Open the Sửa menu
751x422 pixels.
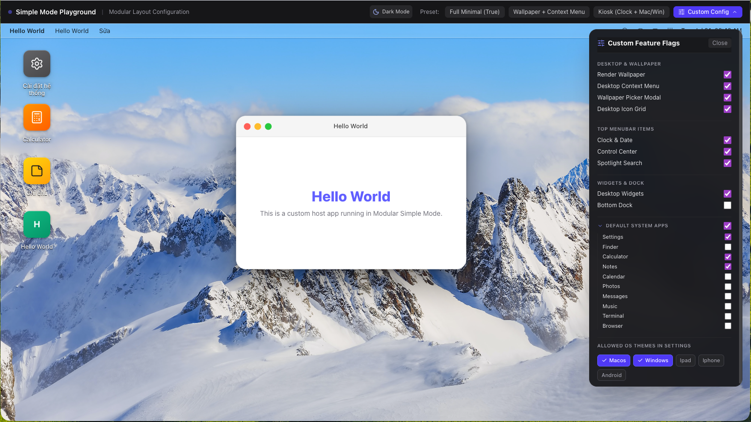coord(104,31)
